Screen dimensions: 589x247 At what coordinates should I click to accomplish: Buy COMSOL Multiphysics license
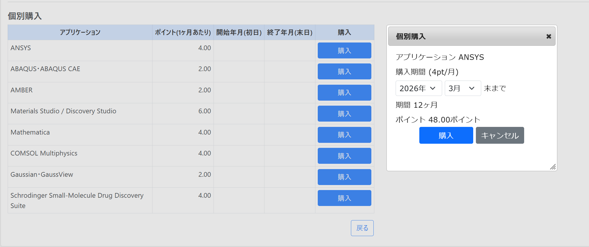344,156
